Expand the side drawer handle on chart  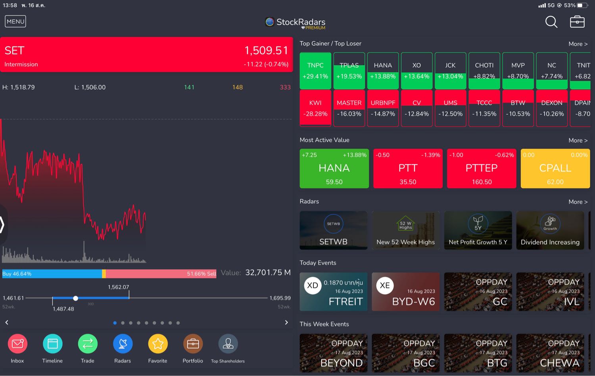click(2, 225)
